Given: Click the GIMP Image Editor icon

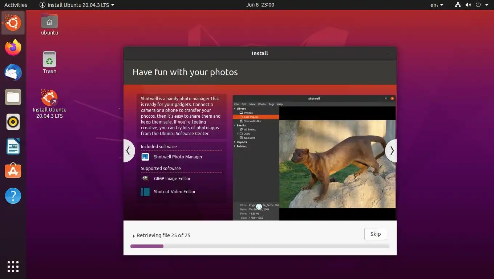Looking at the screenshot, I should click(145, 179).
